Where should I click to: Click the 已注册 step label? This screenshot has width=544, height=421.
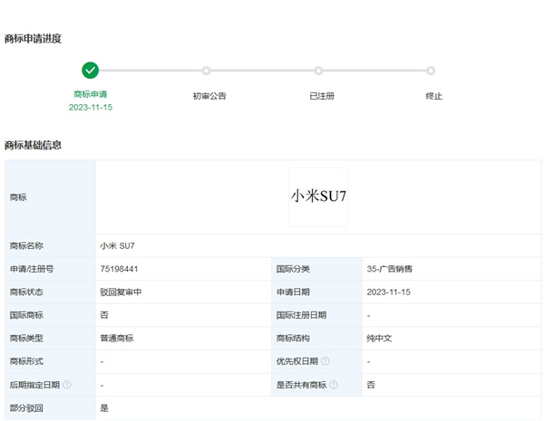pyautogui.click(x=322, y=96)
